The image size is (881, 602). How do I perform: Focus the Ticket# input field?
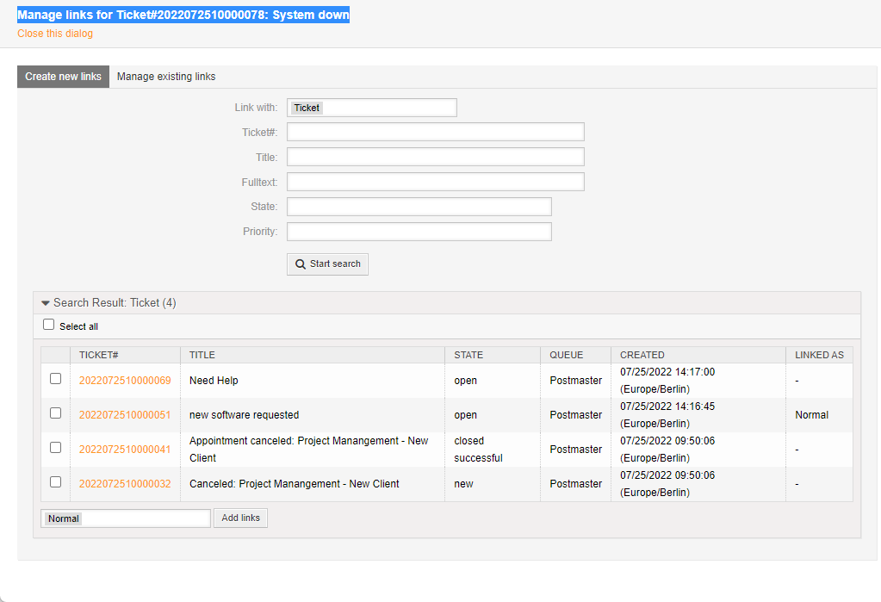coord(435,132)
